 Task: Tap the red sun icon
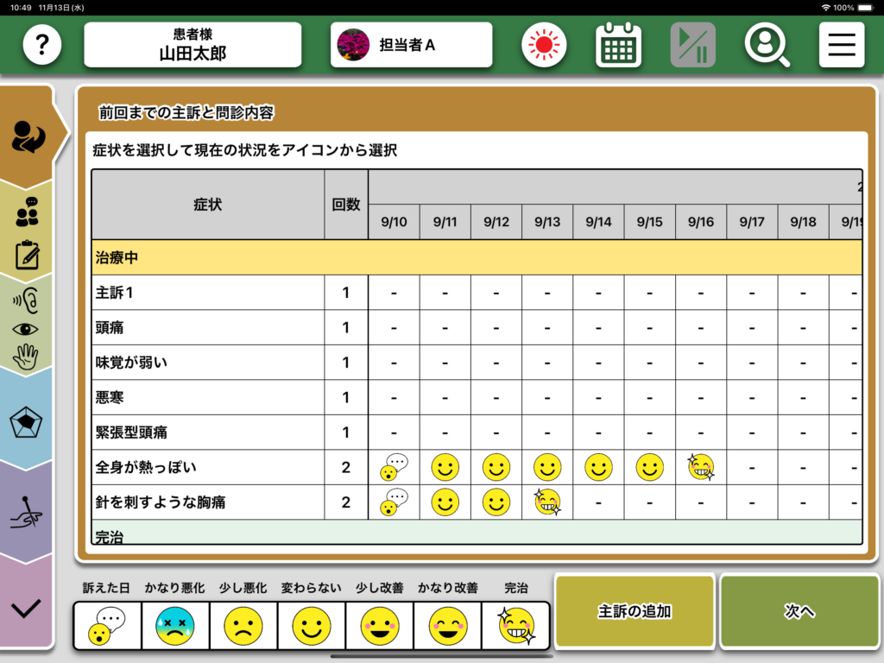coord(544,45)
